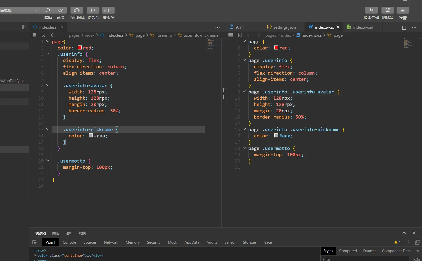Open the Console tab
Image resolution: width=422 pixels, height=261 pixels.
point(69,242)
